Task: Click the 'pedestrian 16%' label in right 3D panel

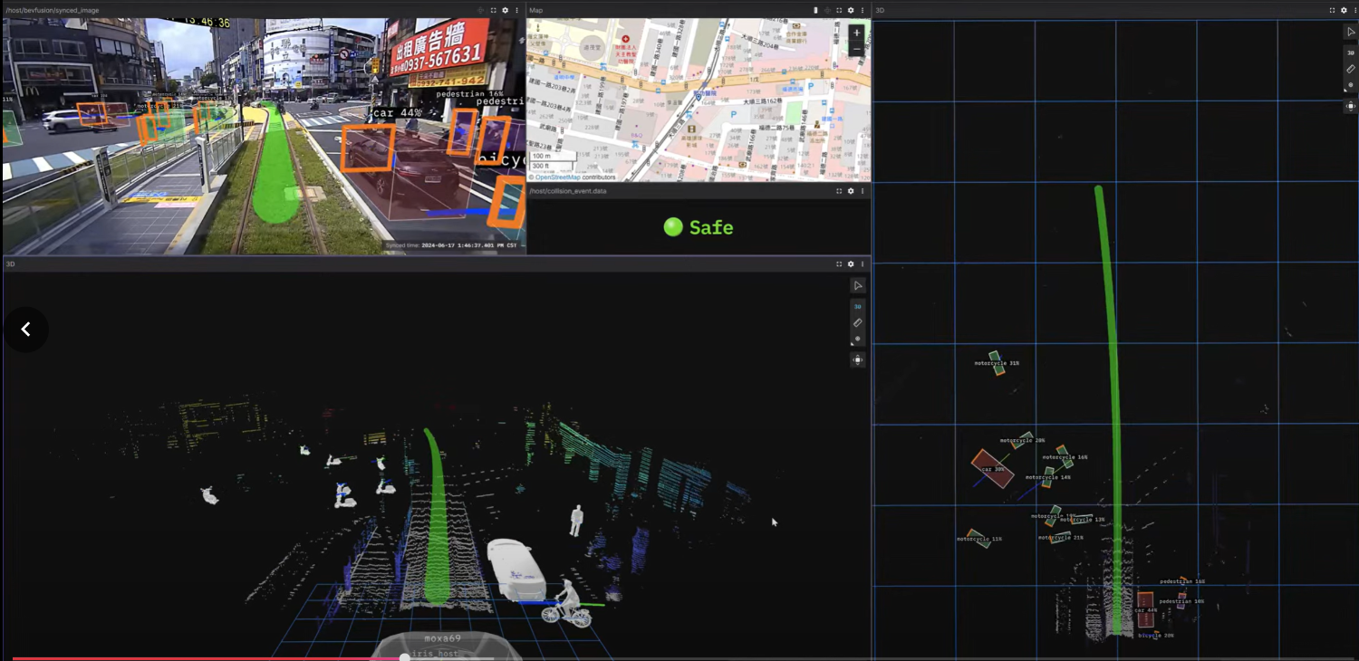Action: [x=1182, y=581]
